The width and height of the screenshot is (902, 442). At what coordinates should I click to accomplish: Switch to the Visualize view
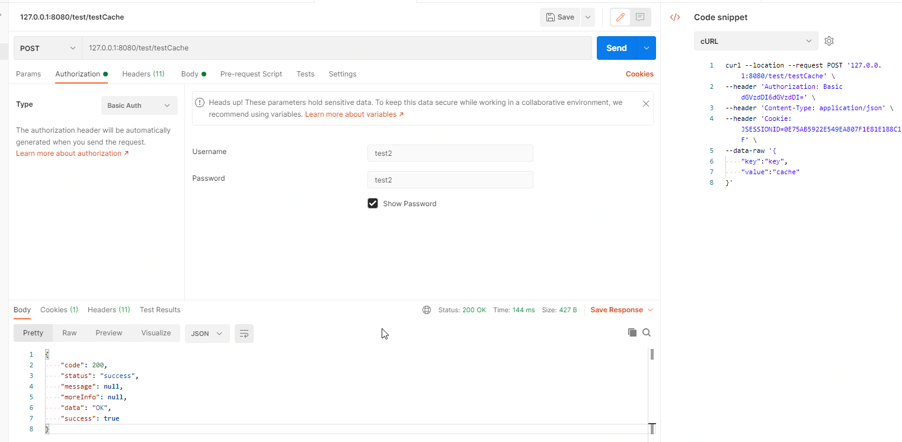coord(156,333)
